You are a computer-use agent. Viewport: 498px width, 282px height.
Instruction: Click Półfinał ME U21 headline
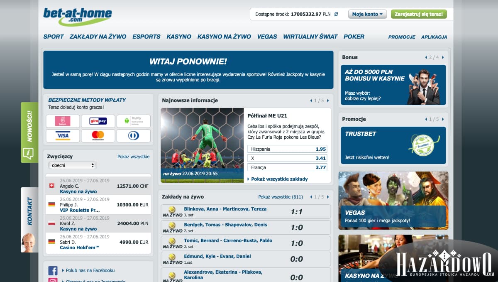coord(267,115)
